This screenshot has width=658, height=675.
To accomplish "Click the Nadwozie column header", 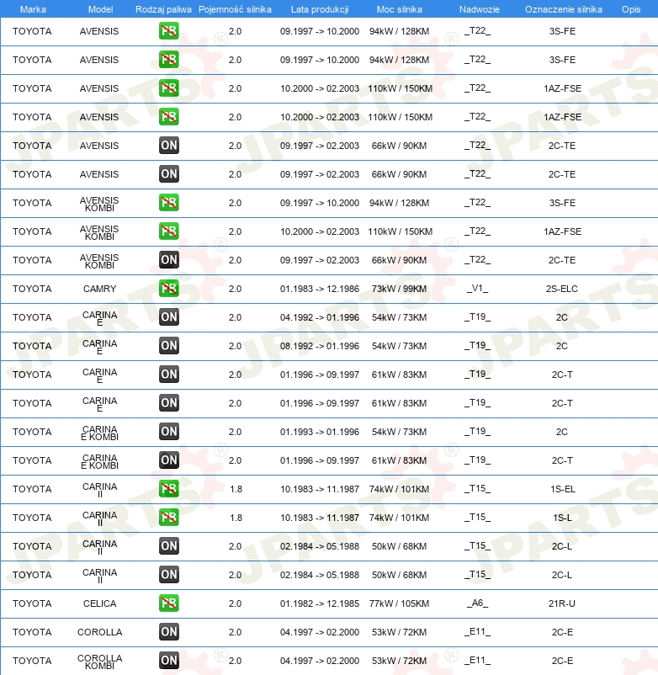I will 480,9.
